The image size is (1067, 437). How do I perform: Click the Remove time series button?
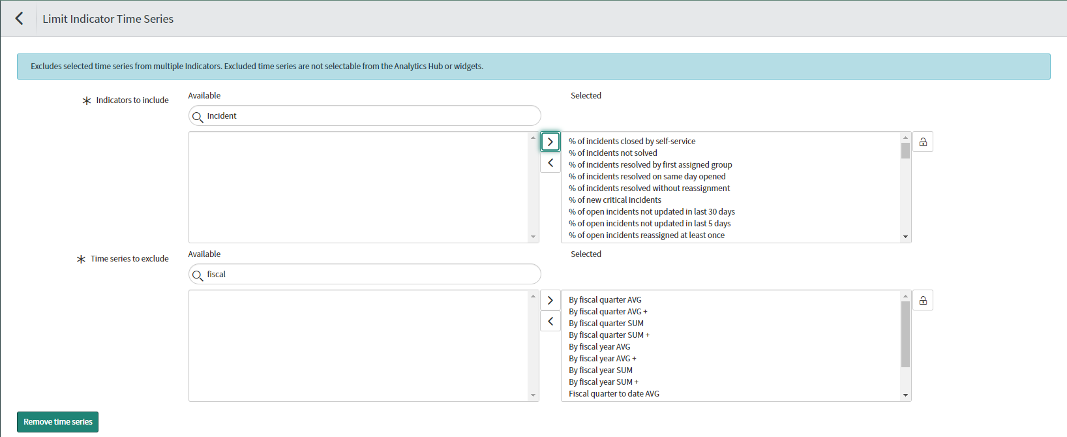pyautogui.click(x=58, y=422)
